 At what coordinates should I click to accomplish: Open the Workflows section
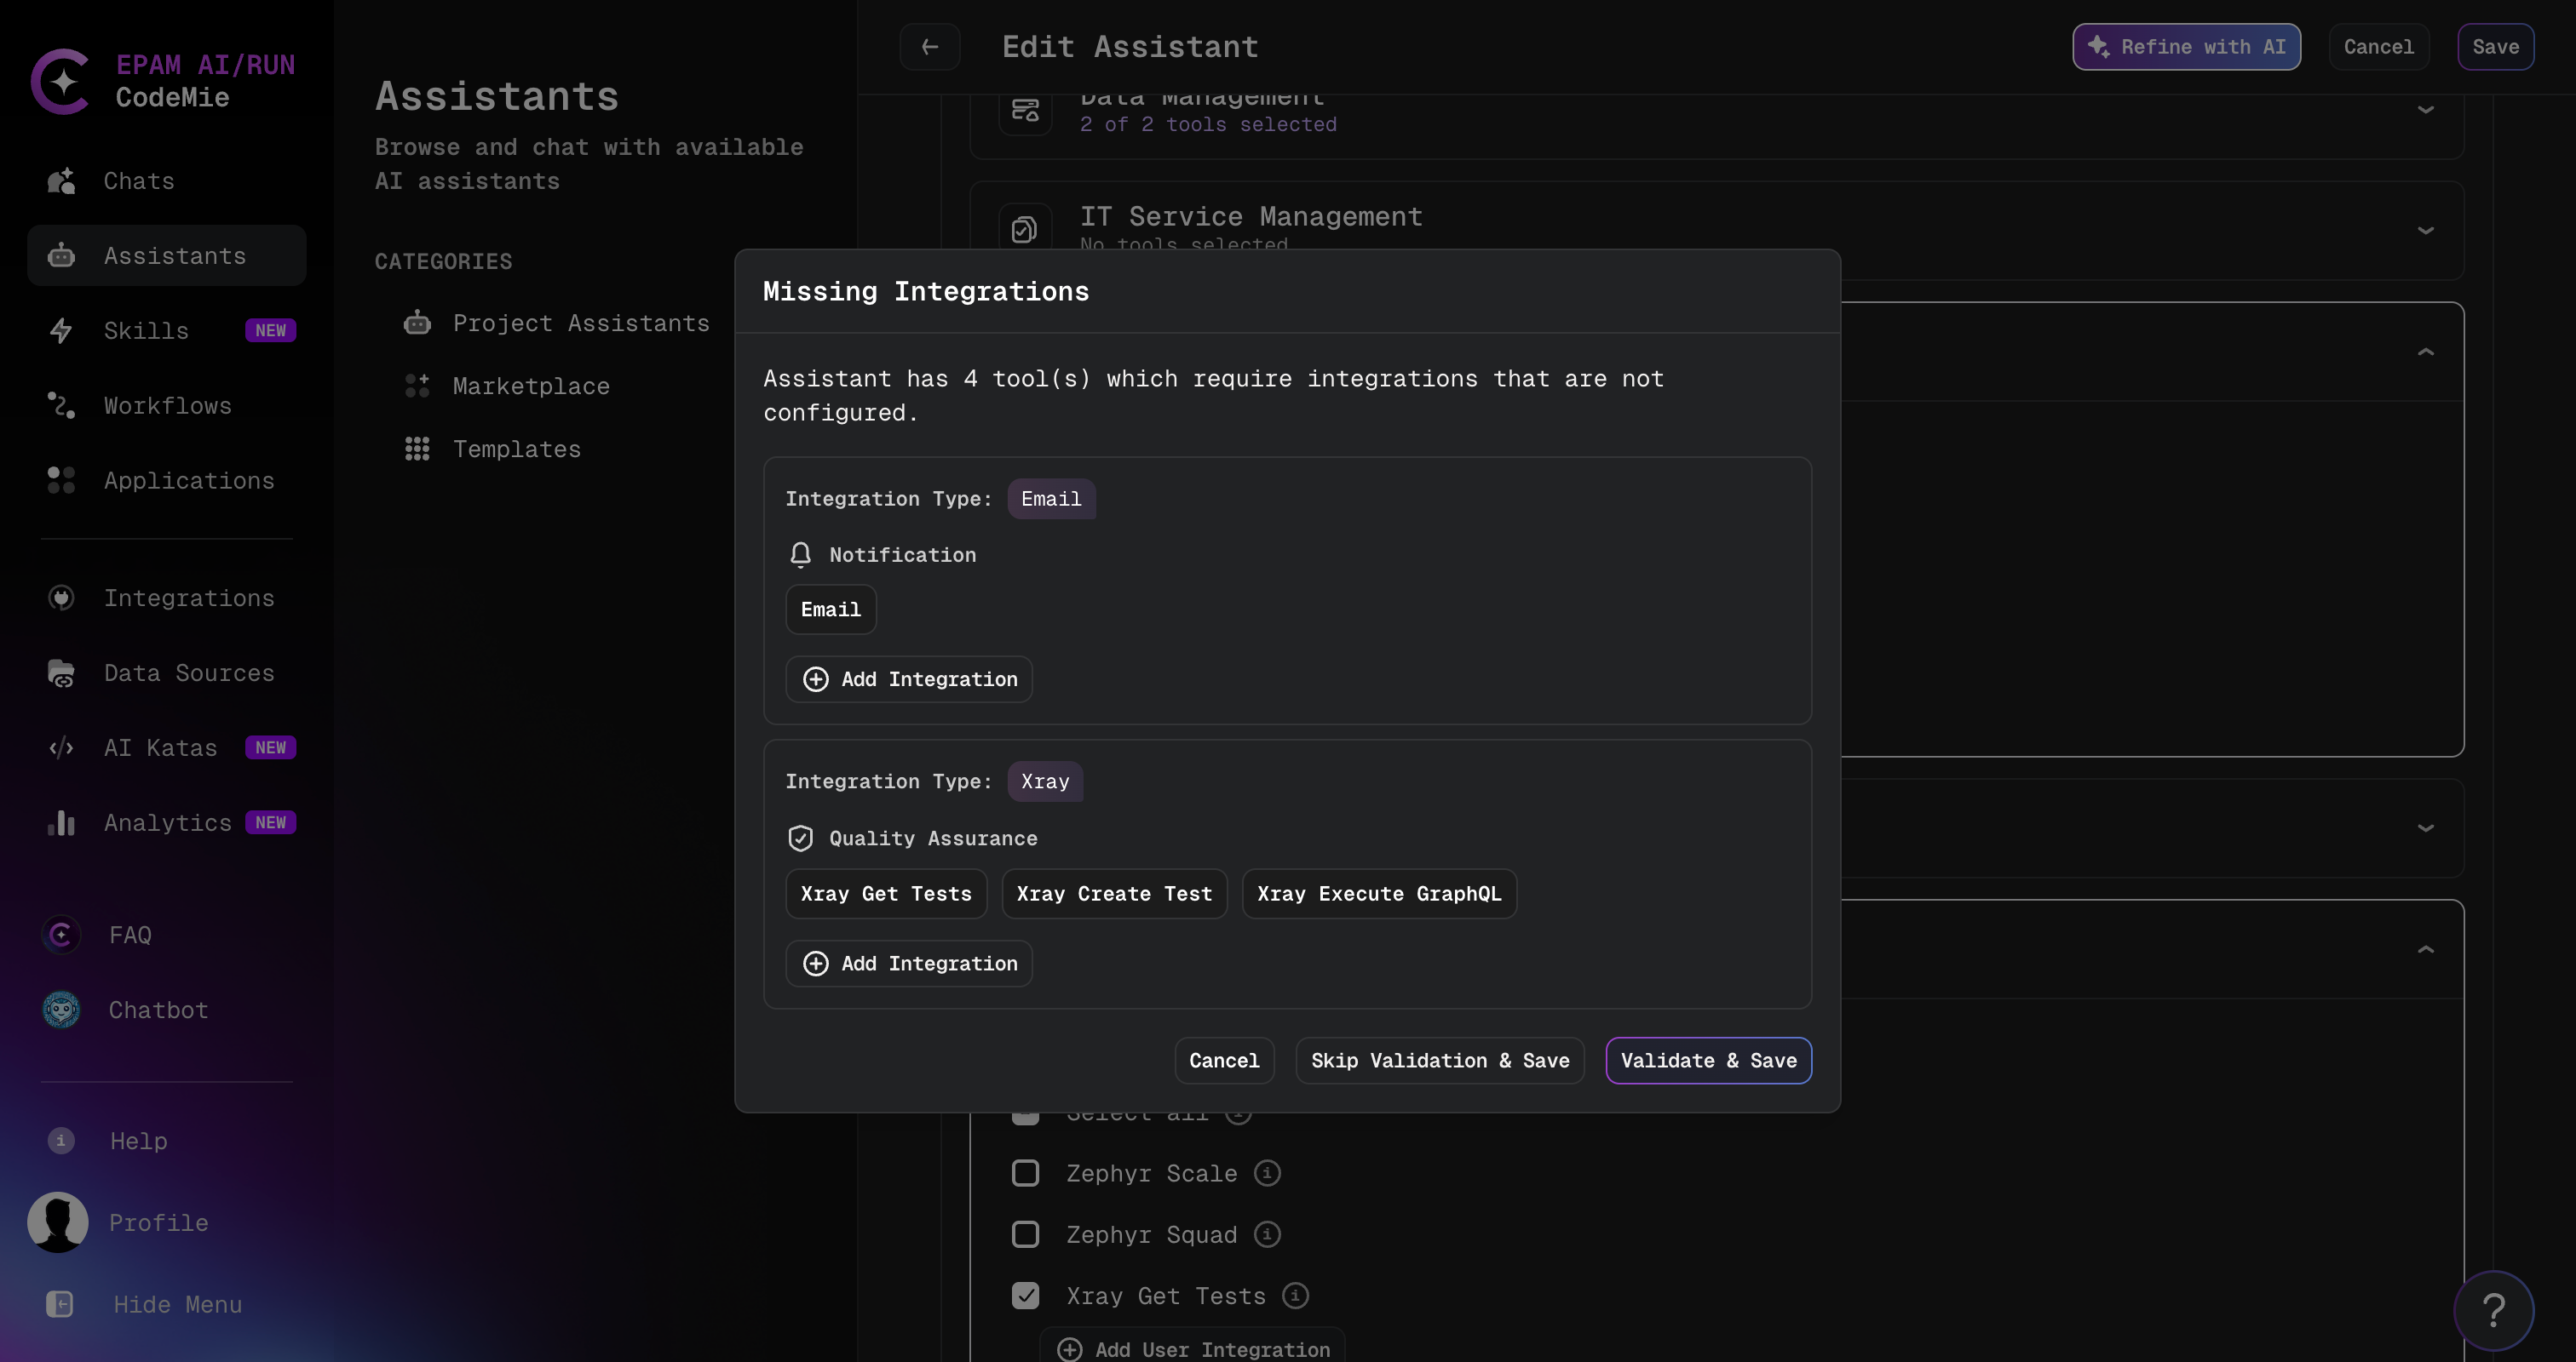tap(167, 406)
